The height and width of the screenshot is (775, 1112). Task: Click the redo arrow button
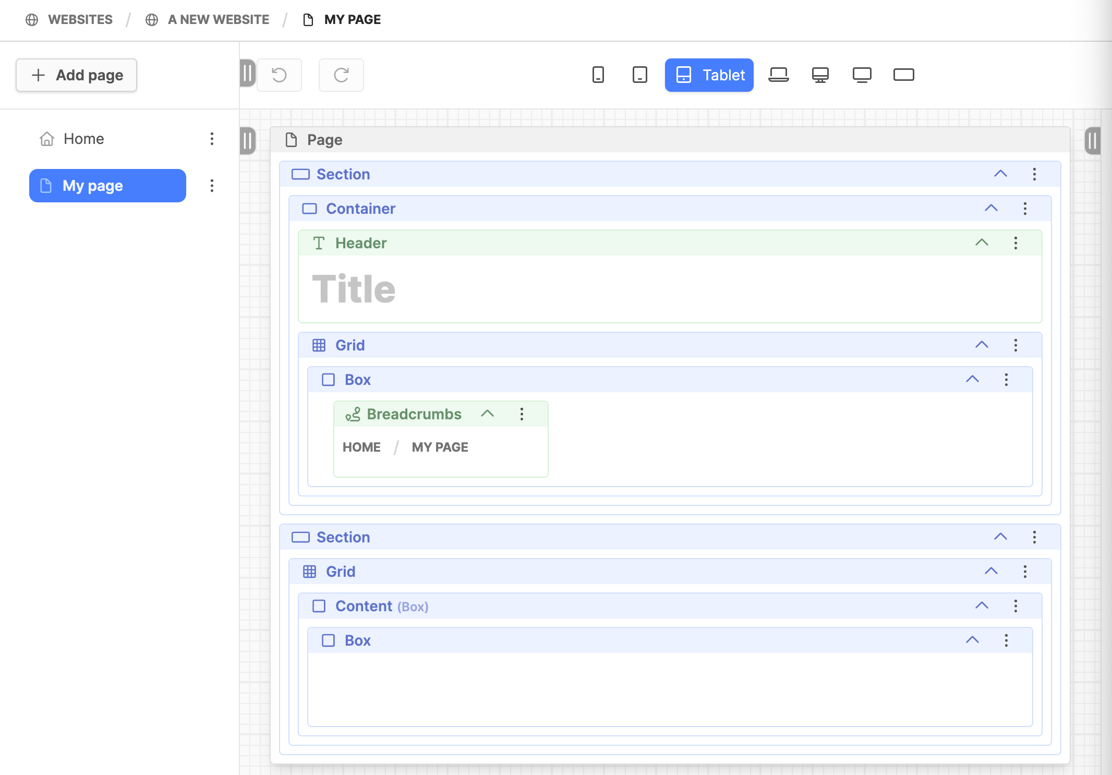[x=341, y=75]
